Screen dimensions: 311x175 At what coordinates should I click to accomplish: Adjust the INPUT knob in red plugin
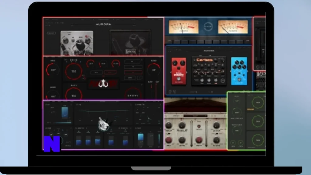tap(53, 70)
